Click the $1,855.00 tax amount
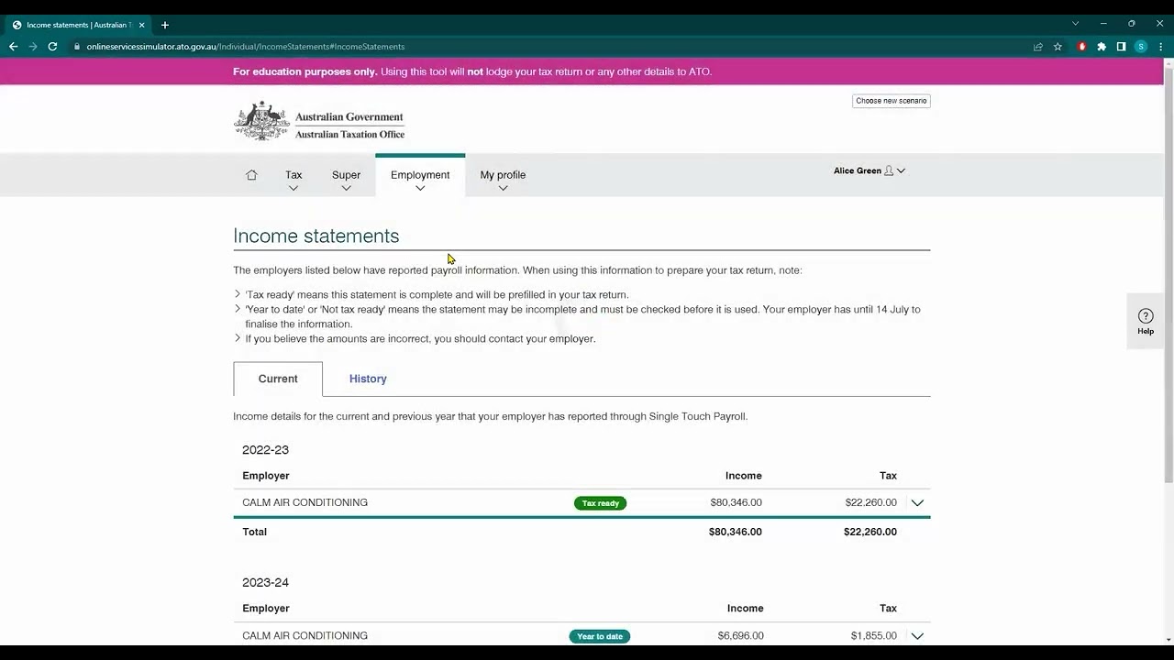This screenshot has width=1174, height=660. (874, 635)
